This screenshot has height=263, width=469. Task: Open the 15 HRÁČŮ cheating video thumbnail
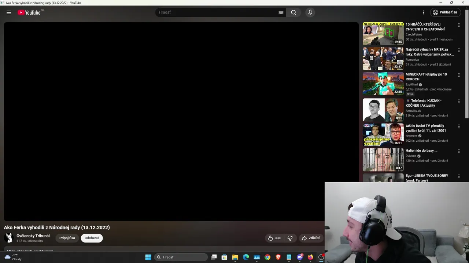383,34
